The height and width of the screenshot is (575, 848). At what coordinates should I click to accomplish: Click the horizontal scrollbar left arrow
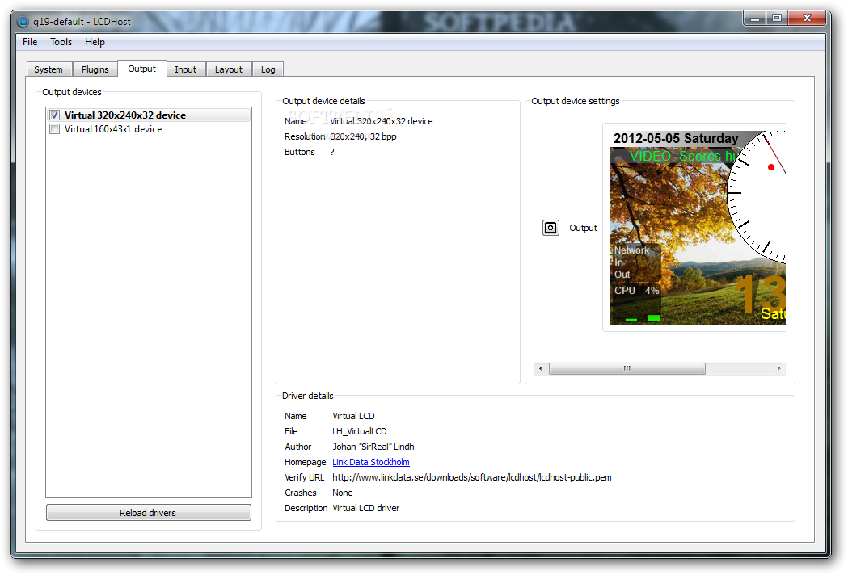541,368
